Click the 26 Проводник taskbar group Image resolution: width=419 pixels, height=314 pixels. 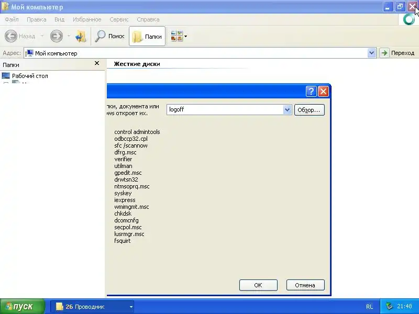[x=92, y=307]
